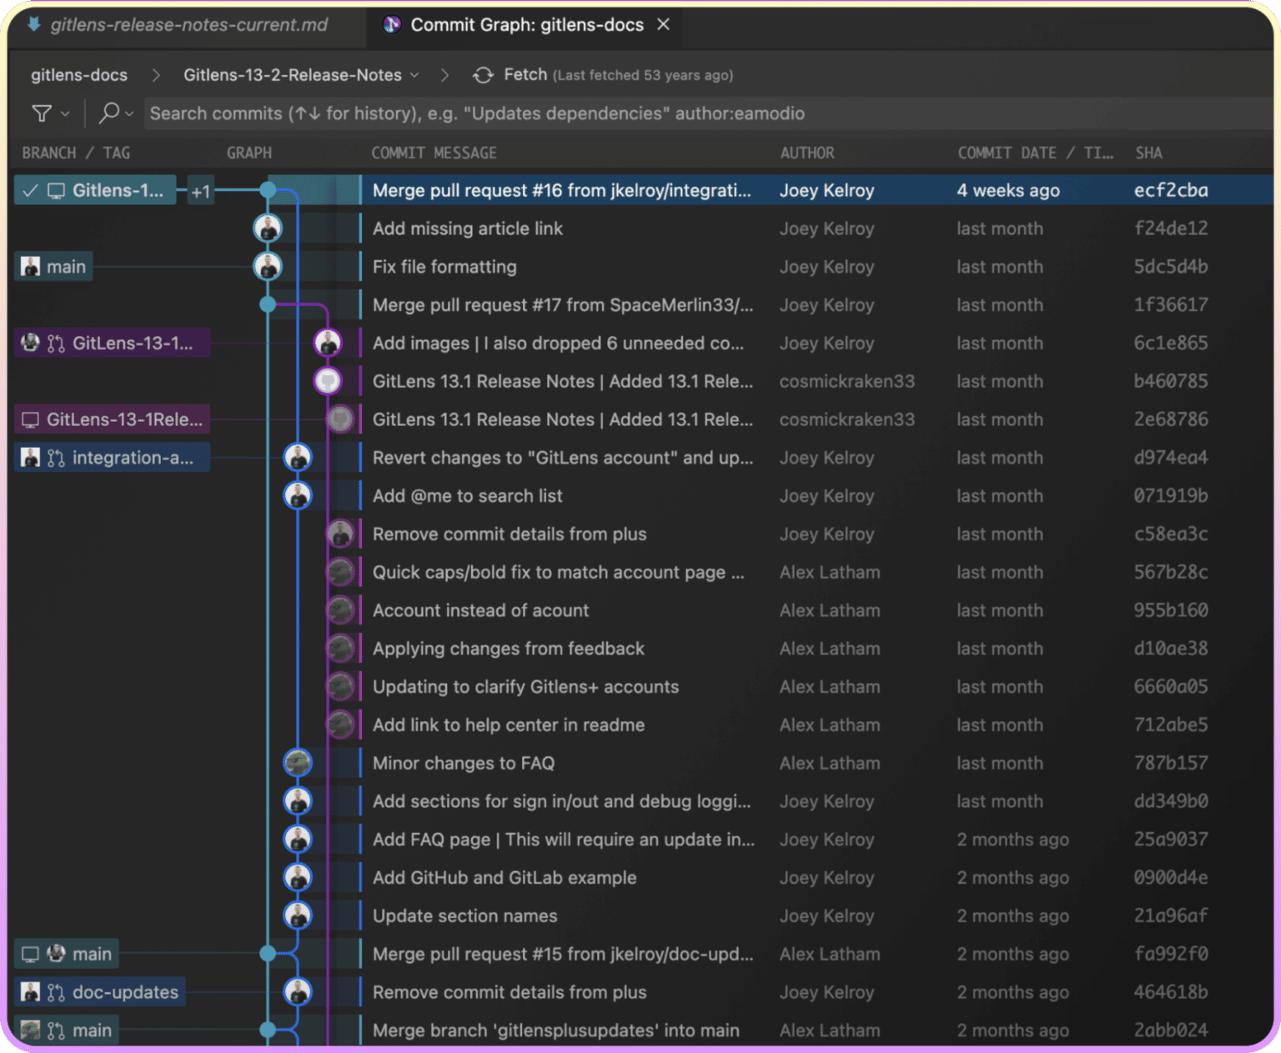Click checkmark on current Gitlens-1 branch label
Image resolution: width=1281 pixels, height=1053 pixels.
coord(31,191)
